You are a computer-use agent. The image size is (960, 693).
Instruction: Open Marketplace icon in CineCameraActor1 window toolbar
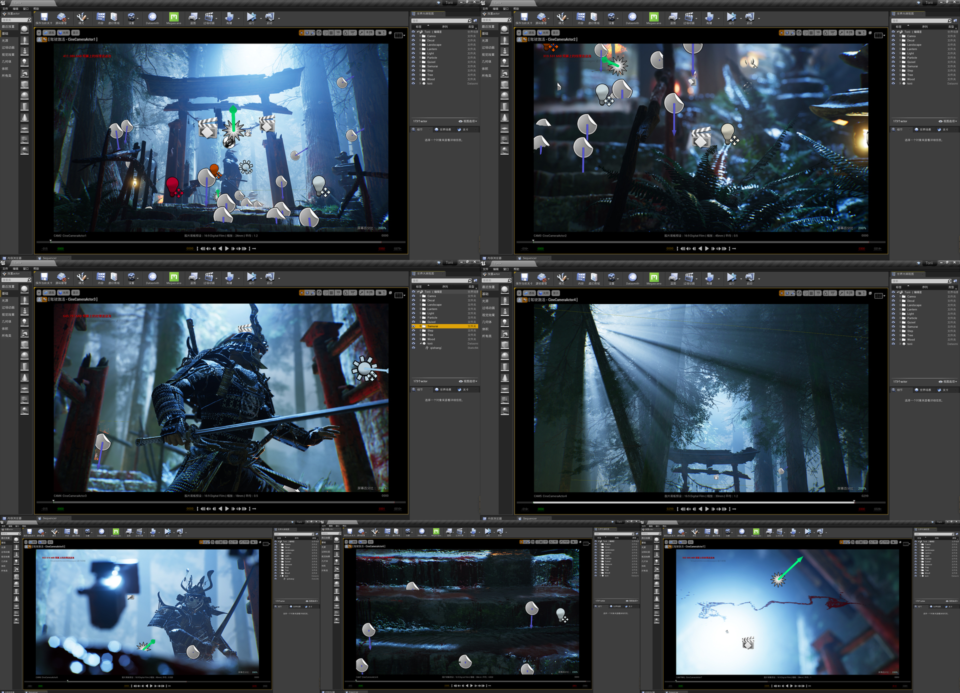pyautogui.click(x=114, y=17)
